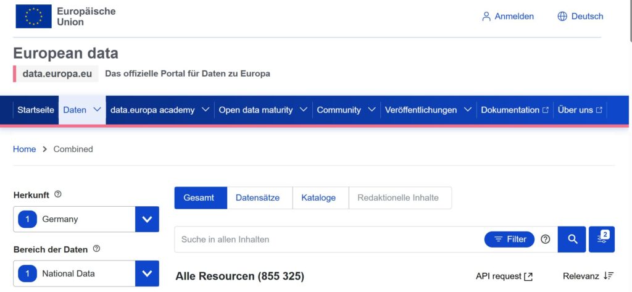Open the filter sliders icon with badge 2
632x292 pixels.
(x=602, y=239)
